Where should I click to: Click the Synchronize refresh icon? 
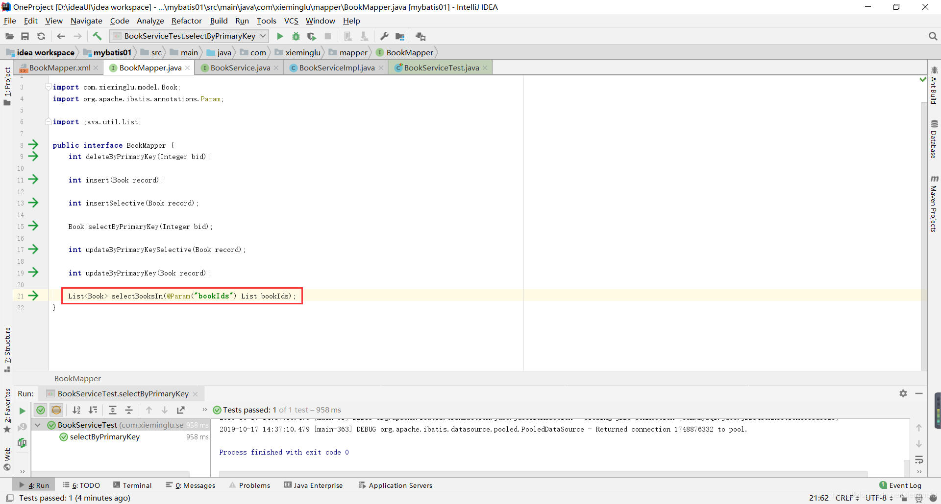tap(41, 36)
